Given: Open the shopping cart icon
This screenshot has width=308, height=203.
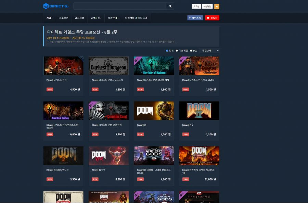Looking at the screenshot, I should click(217, 6).
